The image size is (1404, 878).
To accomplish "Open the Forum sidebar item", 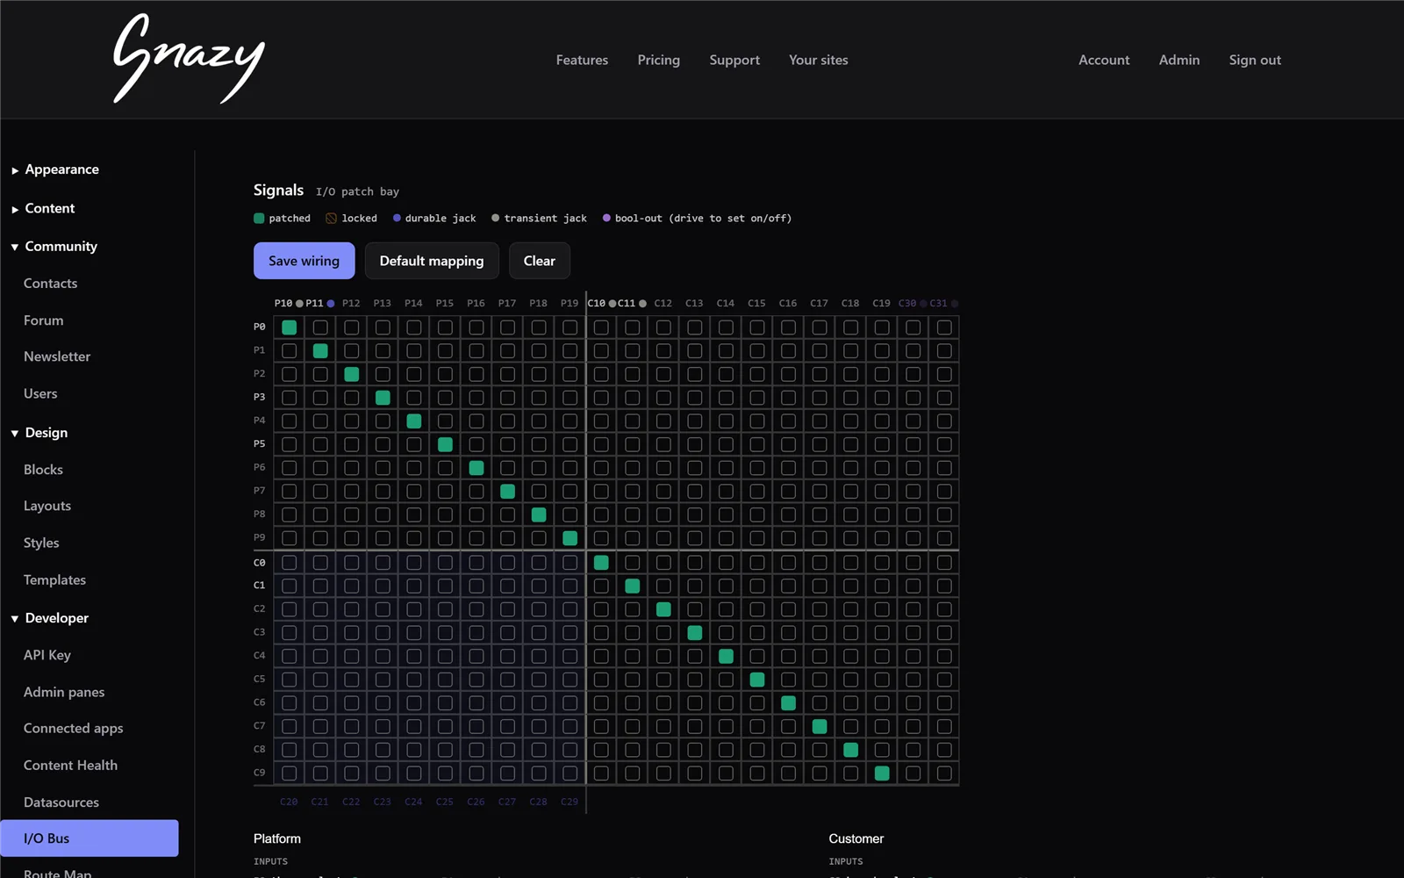I will pos(43,320).
